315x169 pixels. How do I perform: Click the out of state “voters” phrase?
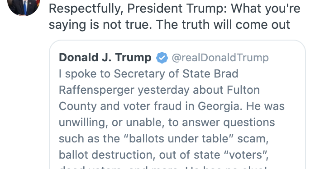214,155
